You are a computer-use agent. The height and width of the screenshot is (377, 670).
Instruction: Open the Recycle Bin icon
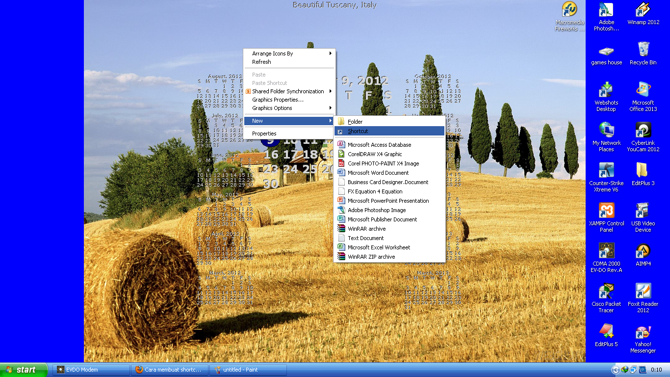tap(643, 54)
